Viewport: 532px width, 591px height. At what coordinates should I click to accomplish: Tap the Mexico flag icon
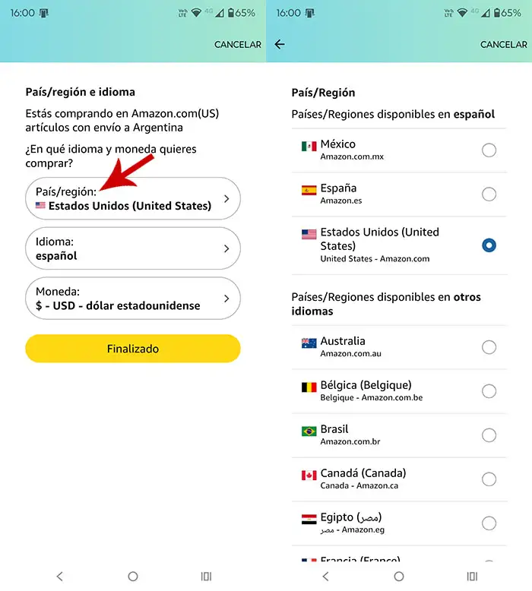(x=309, y=146)
